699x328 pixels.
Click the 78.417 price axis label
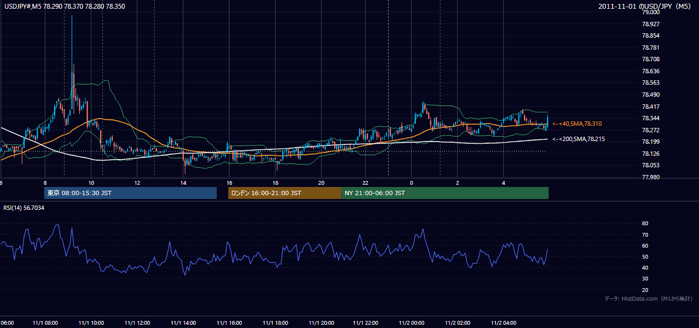click(651, 107)
